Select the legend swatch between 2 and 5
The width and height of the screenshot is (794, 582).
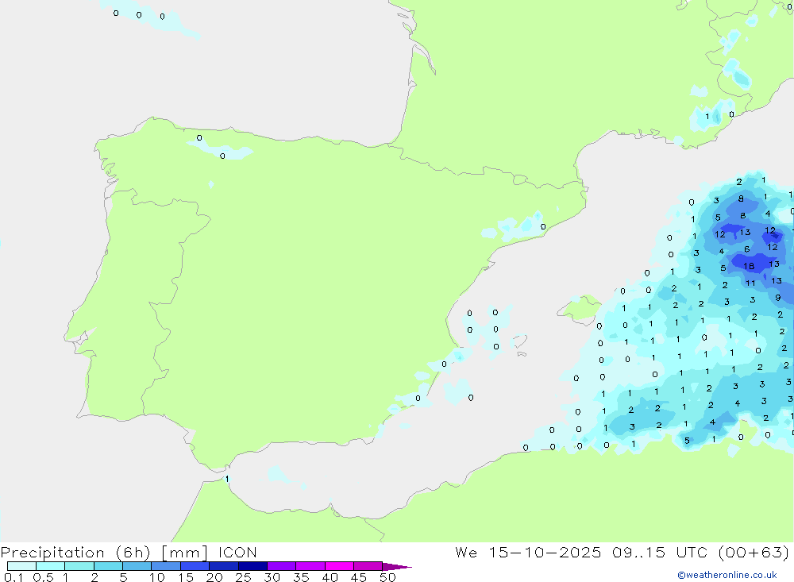pyautogui.click(x=108, y=566)
